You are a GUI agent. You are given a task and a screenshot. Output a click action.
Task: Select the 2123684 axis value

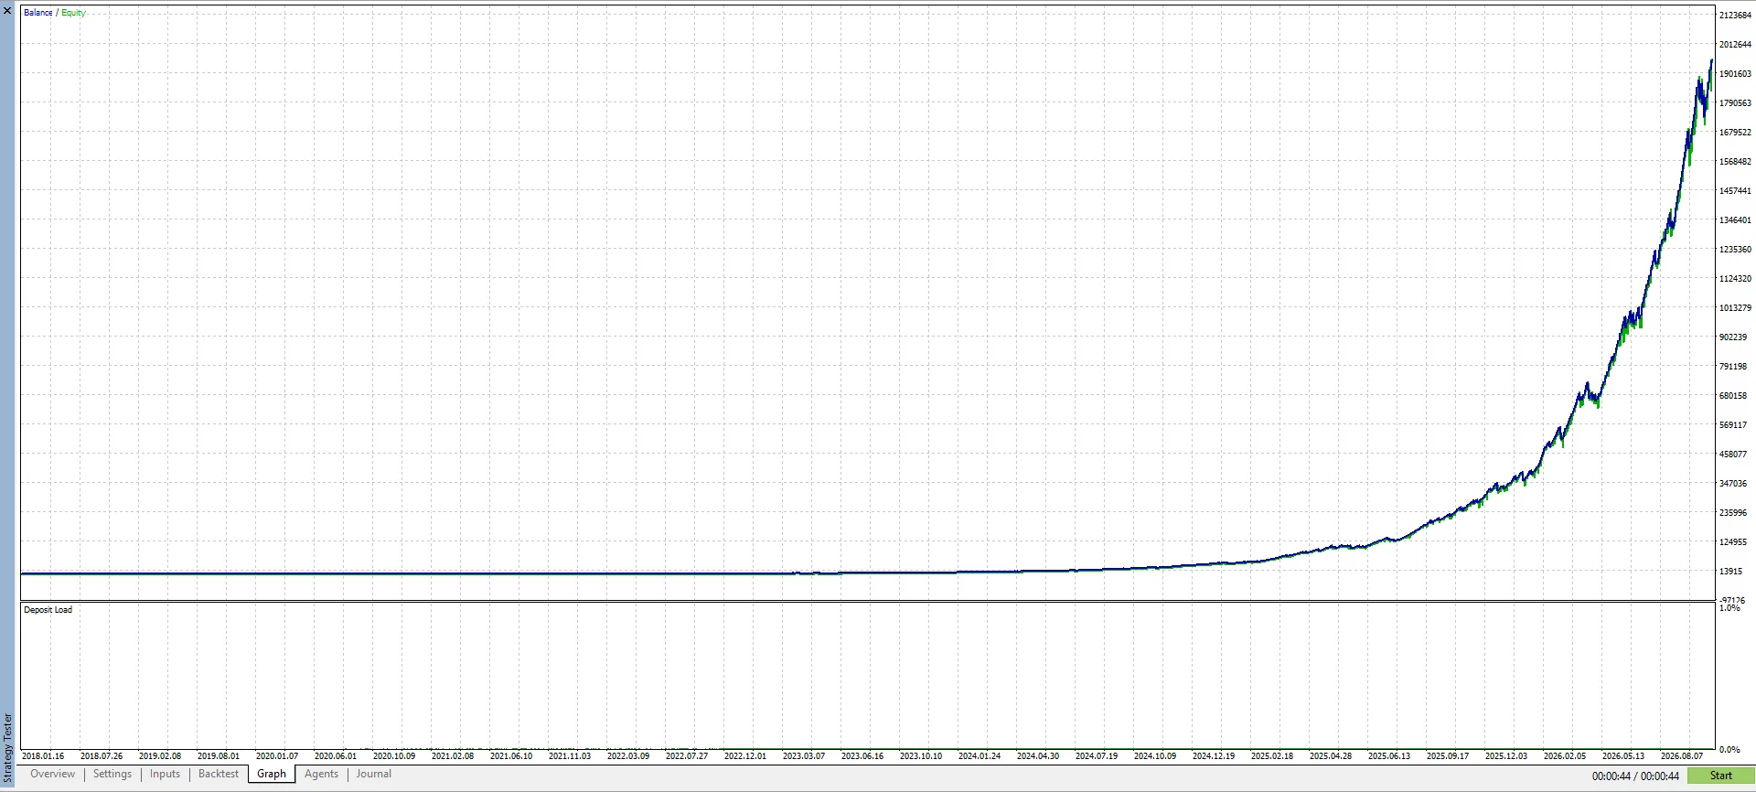[1735, 16]
